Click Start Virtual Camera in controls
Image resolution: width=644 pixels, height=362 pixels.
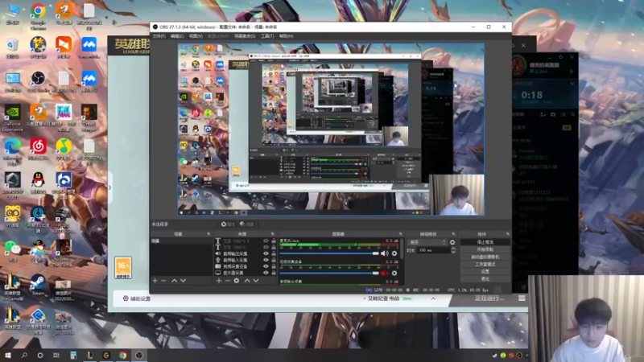click(x=485, y=257)
